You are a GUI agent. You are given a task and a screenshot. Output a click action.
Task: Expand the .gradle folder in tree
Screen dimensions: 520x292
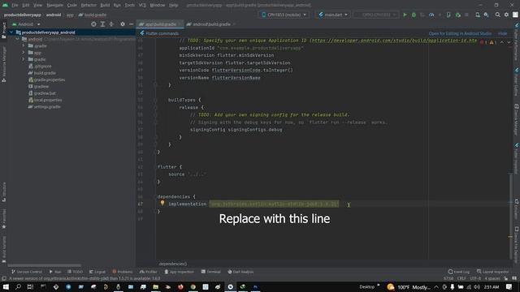coord(24,45)
